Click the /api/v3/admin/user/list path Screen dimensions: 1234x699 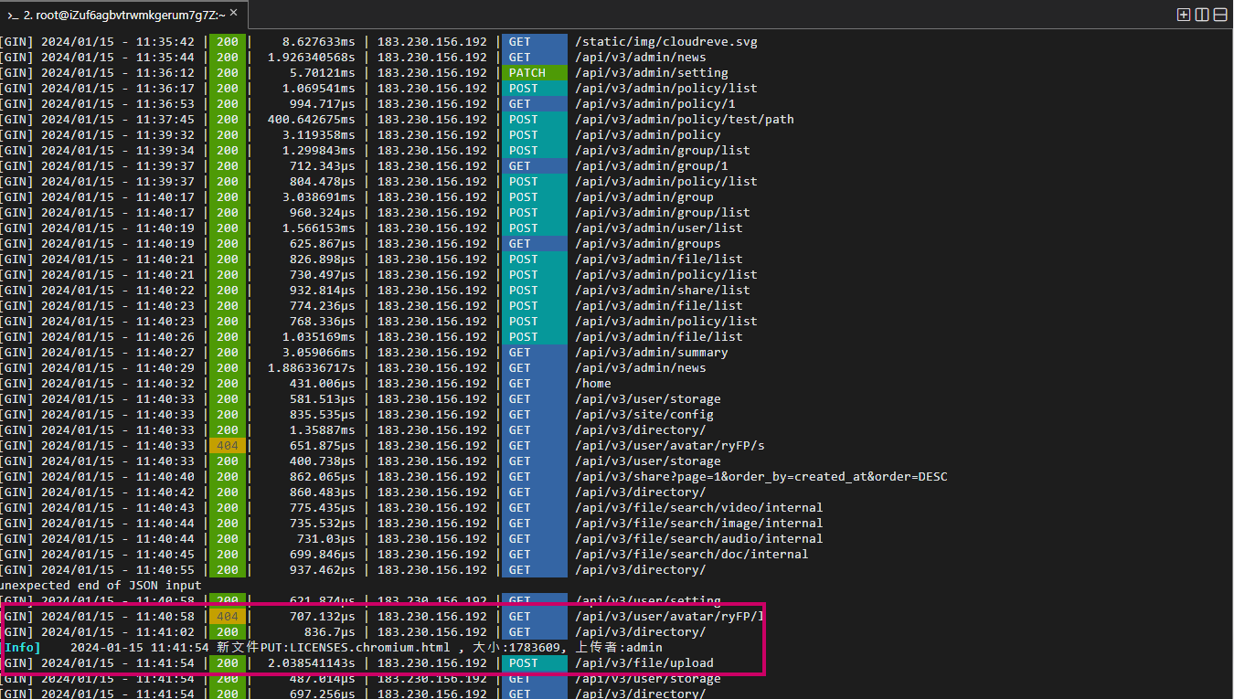(659, 228)
